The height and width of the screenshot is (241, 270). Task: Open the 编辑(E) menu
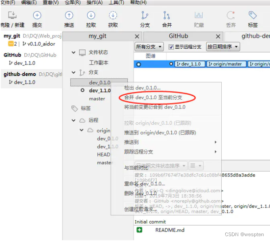[x=29, y=2]
